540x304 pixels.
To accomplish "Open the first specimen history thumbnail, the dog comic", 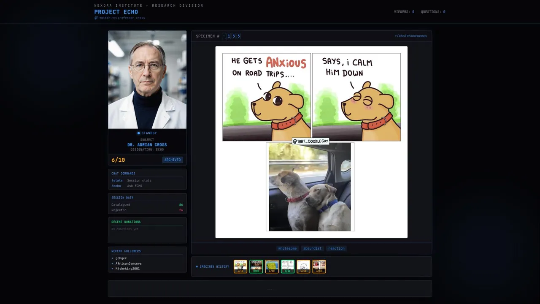I will pos(240,266).
